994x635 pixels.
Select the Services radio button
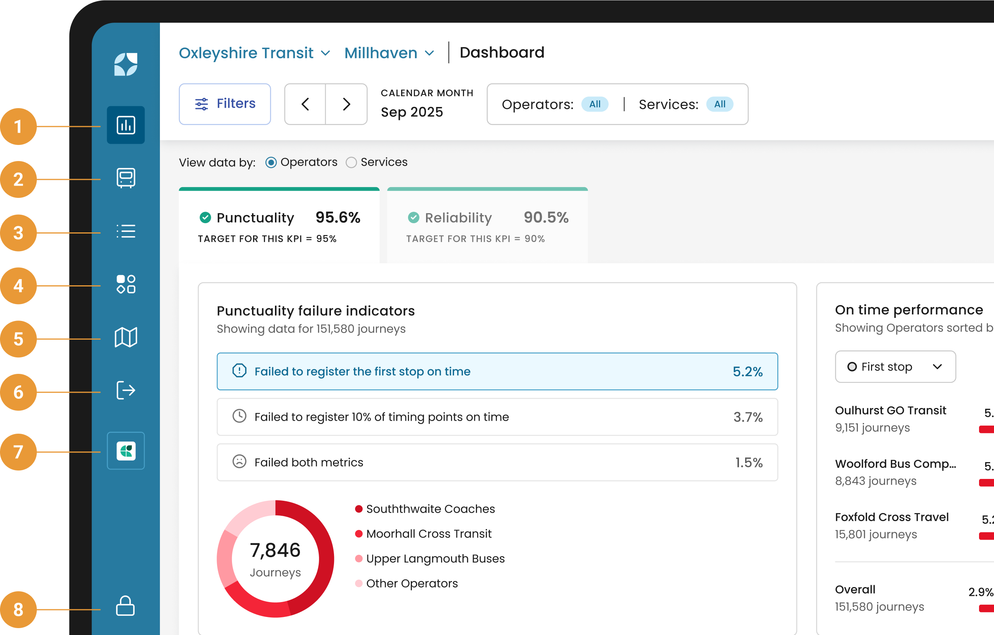(351, 163)
